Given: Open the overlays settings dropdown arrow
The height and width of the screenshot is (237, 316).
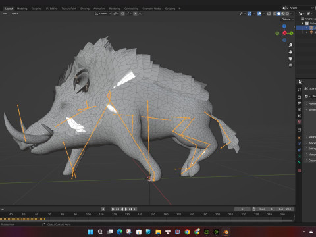Looking at the screenshot, I should (x=263, y=14).
